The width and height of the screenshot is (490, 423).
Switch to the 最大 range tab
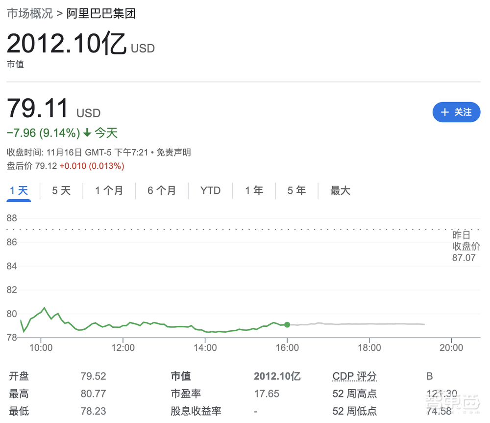tap(340, 190)
